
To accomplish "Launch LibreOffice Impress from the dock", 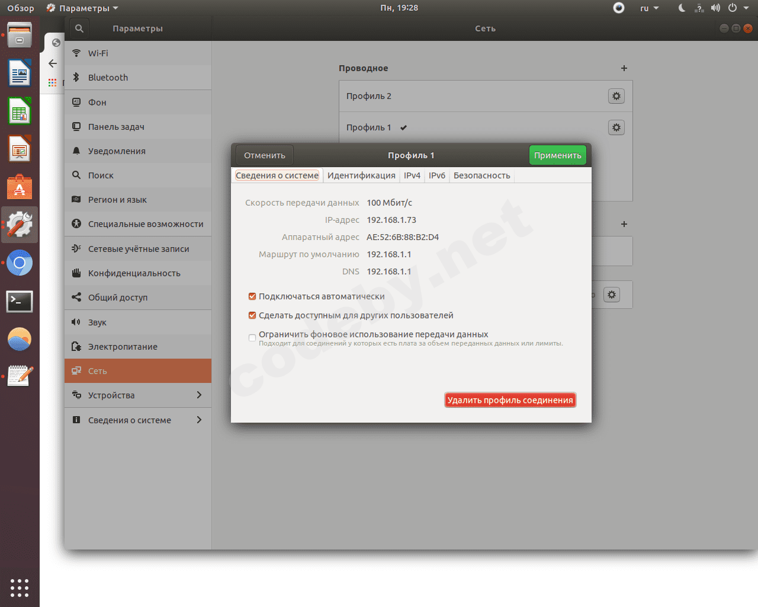I will pos(20,149).
